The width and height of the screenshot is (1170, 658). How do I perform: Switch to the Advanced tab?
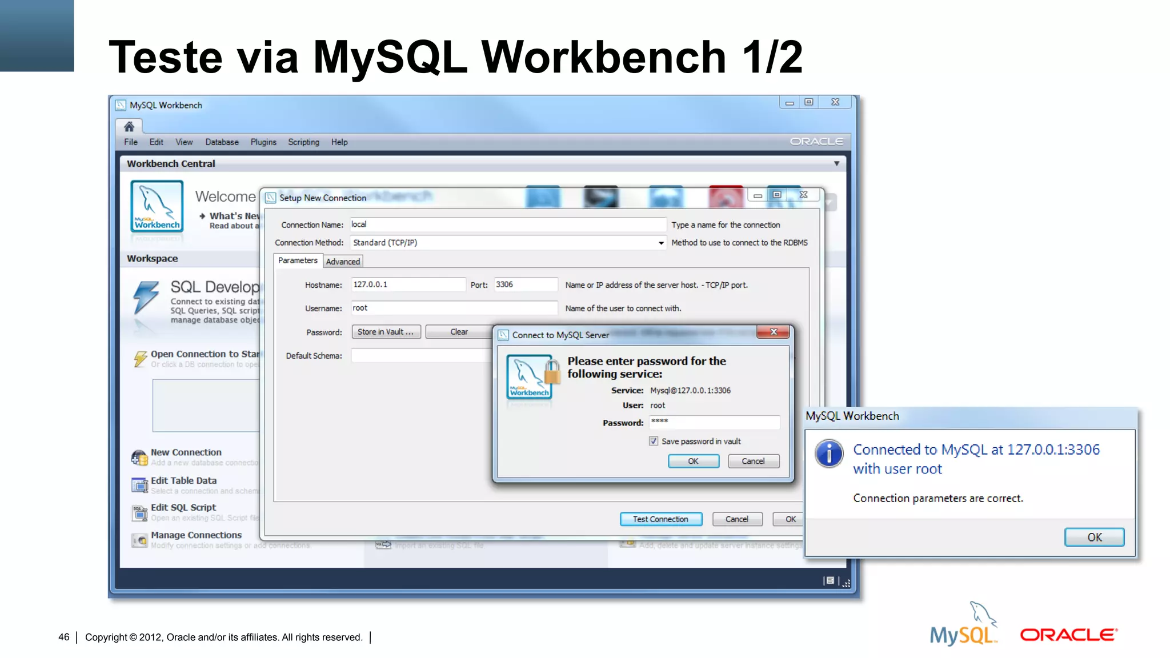(343, 262)
